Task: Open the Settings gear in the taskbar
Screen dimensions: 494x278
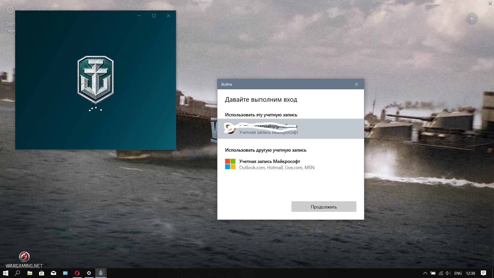Action: [x=89, y=273]
